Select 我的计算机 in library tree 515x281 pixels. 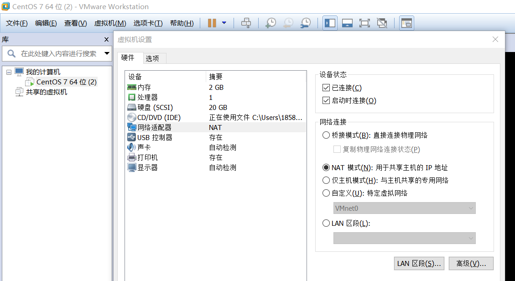click(x=43, y=72)
